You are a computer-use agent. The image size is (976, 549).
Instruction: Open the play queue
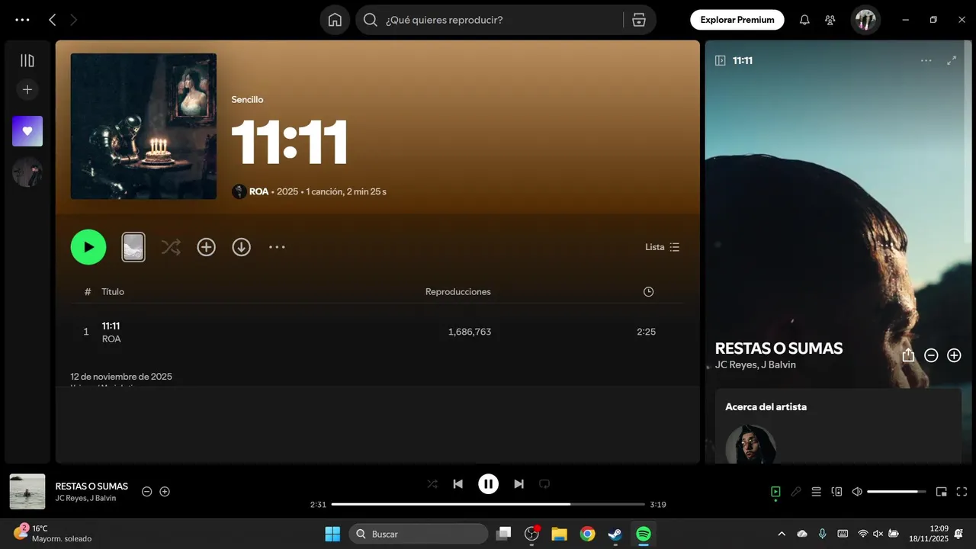point(816,492)
